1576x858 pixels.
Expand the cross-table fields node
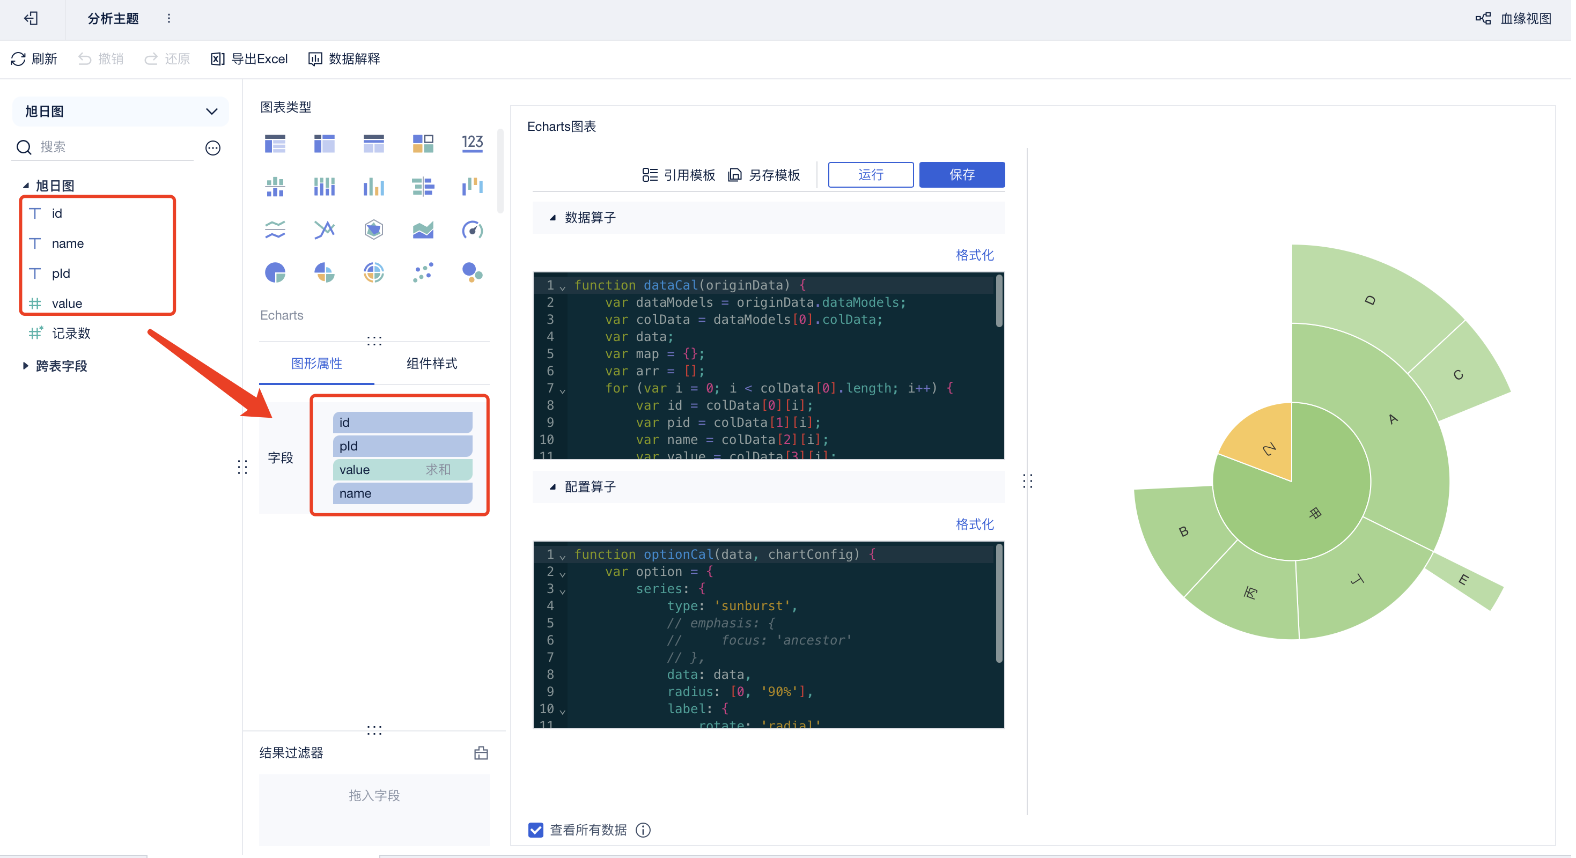[25, 366]
